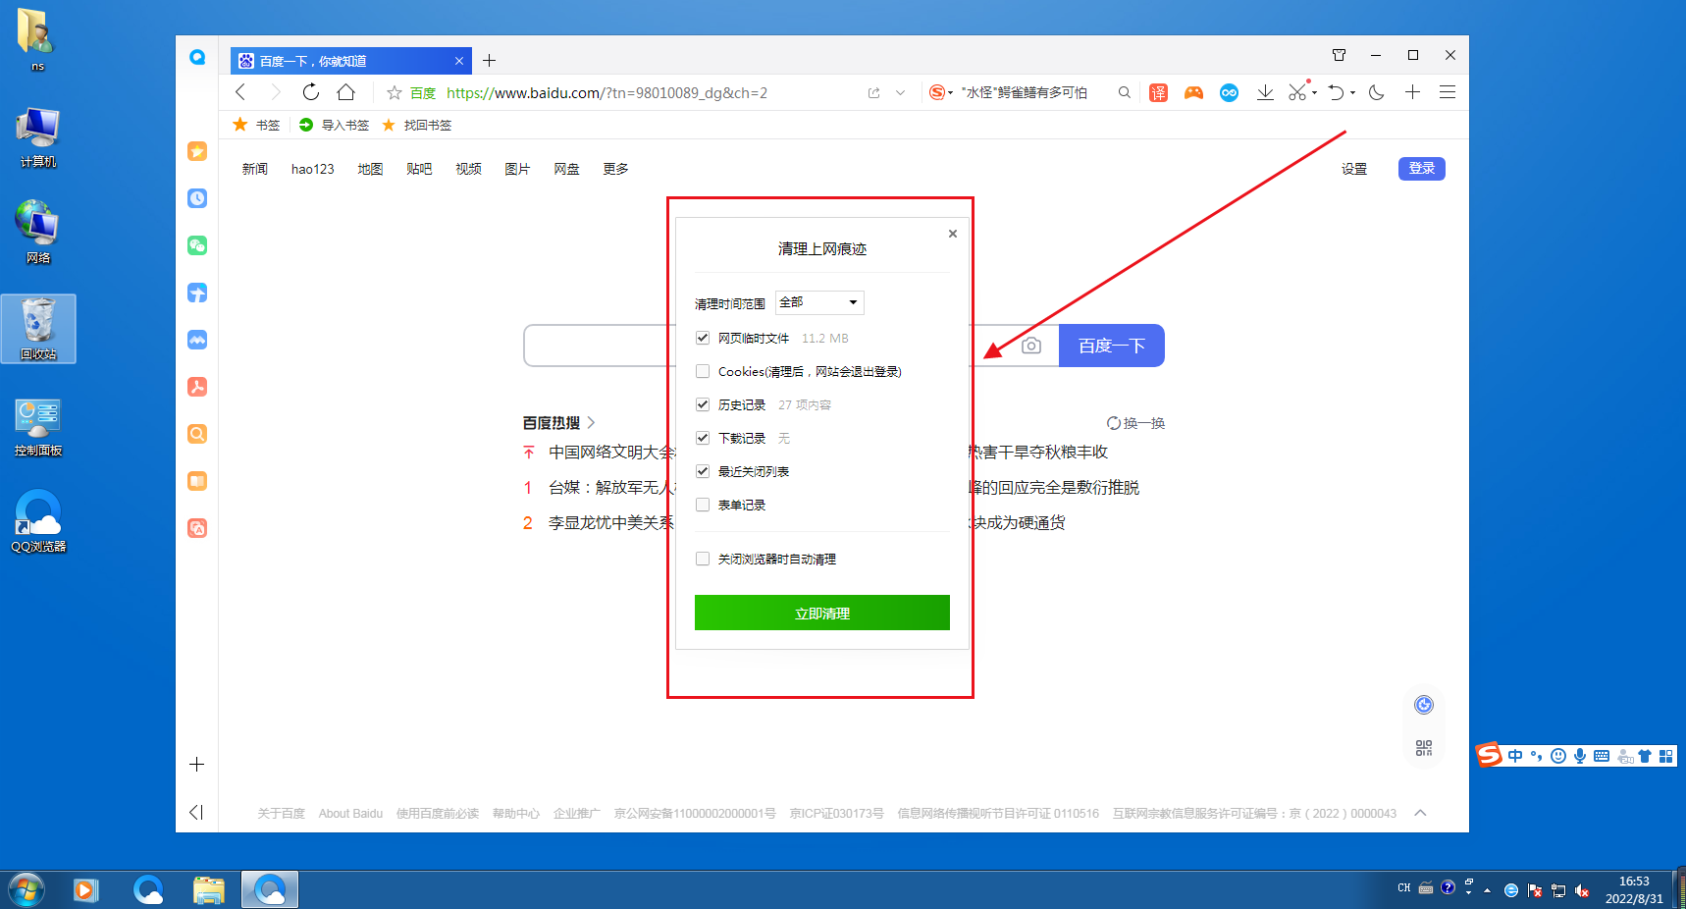
Task: Click the scissors screenshot tool
Action: click(x=1297, y=92)
